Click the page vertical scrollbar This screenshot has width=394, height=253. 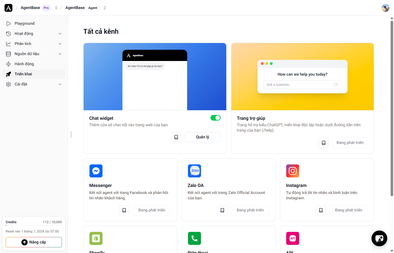point(392,108)
